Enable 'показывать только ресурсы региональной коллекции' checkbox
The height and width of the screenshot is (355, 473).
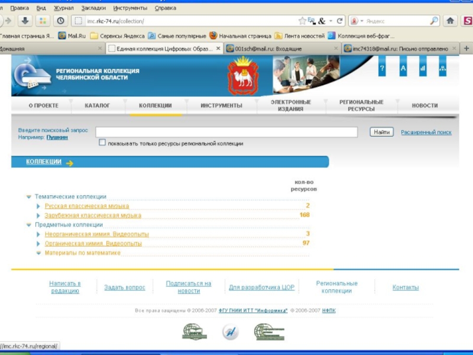point(102,143)
